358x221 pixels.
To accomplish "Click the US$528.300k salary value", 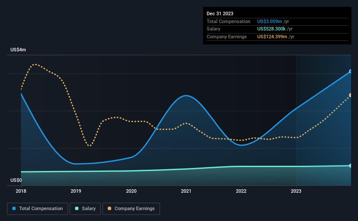I will (271, 29).
